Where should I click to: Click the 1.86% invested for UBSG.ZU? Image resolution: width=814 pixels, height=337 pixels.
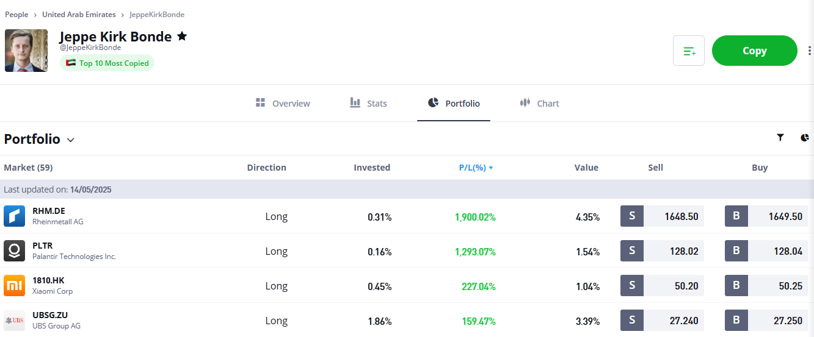pos(379,321)
